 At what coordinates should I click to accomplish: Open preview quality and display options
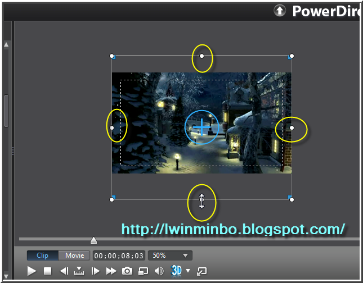point(144,271)
